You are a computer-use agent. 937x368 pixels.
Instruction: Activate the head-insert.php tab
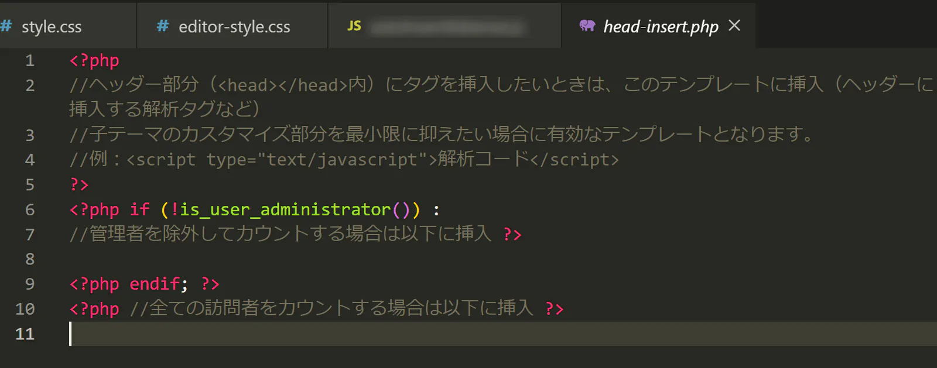tap(659, 26)
